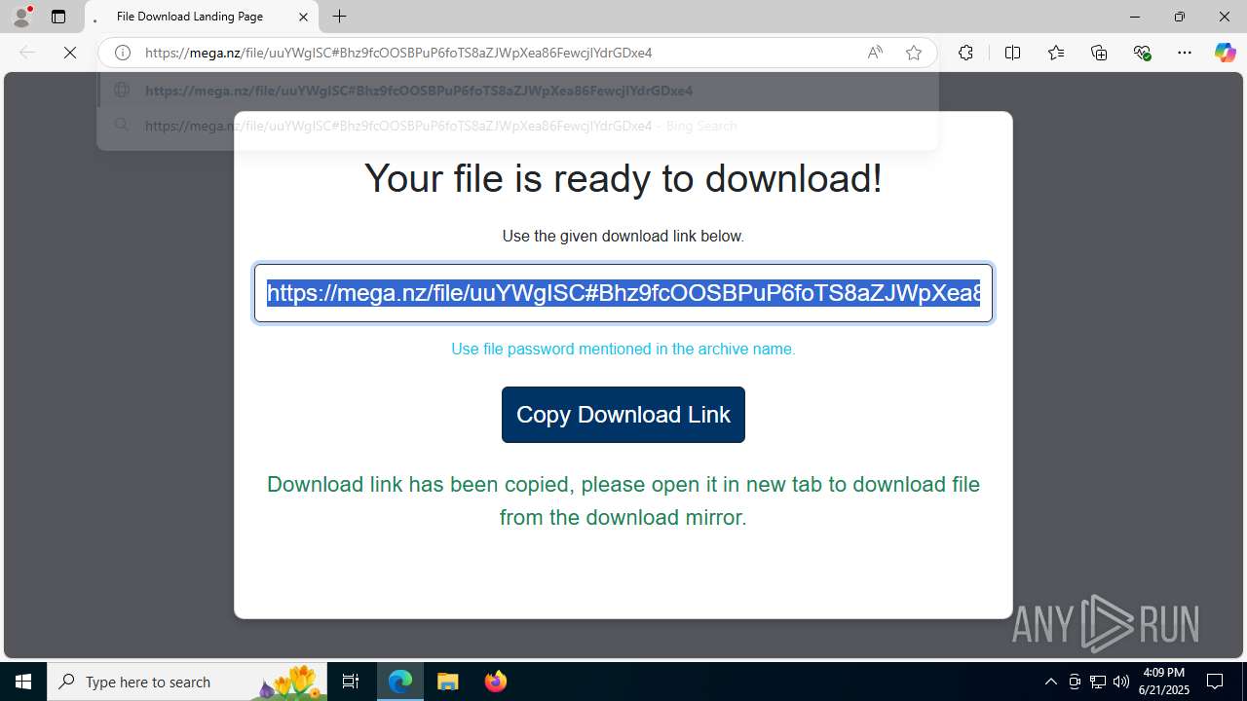Viewport: 1247px width, 701px height.
Task: Open File Explorer from the taskbar
Action: click(448, 682)
